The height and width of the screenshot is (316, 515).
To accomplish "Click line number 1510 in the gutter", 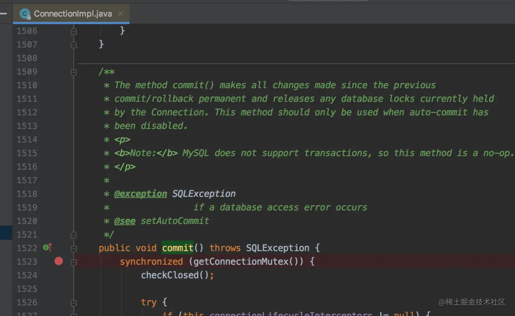I will pyautogui.click(x=27, y=85).
